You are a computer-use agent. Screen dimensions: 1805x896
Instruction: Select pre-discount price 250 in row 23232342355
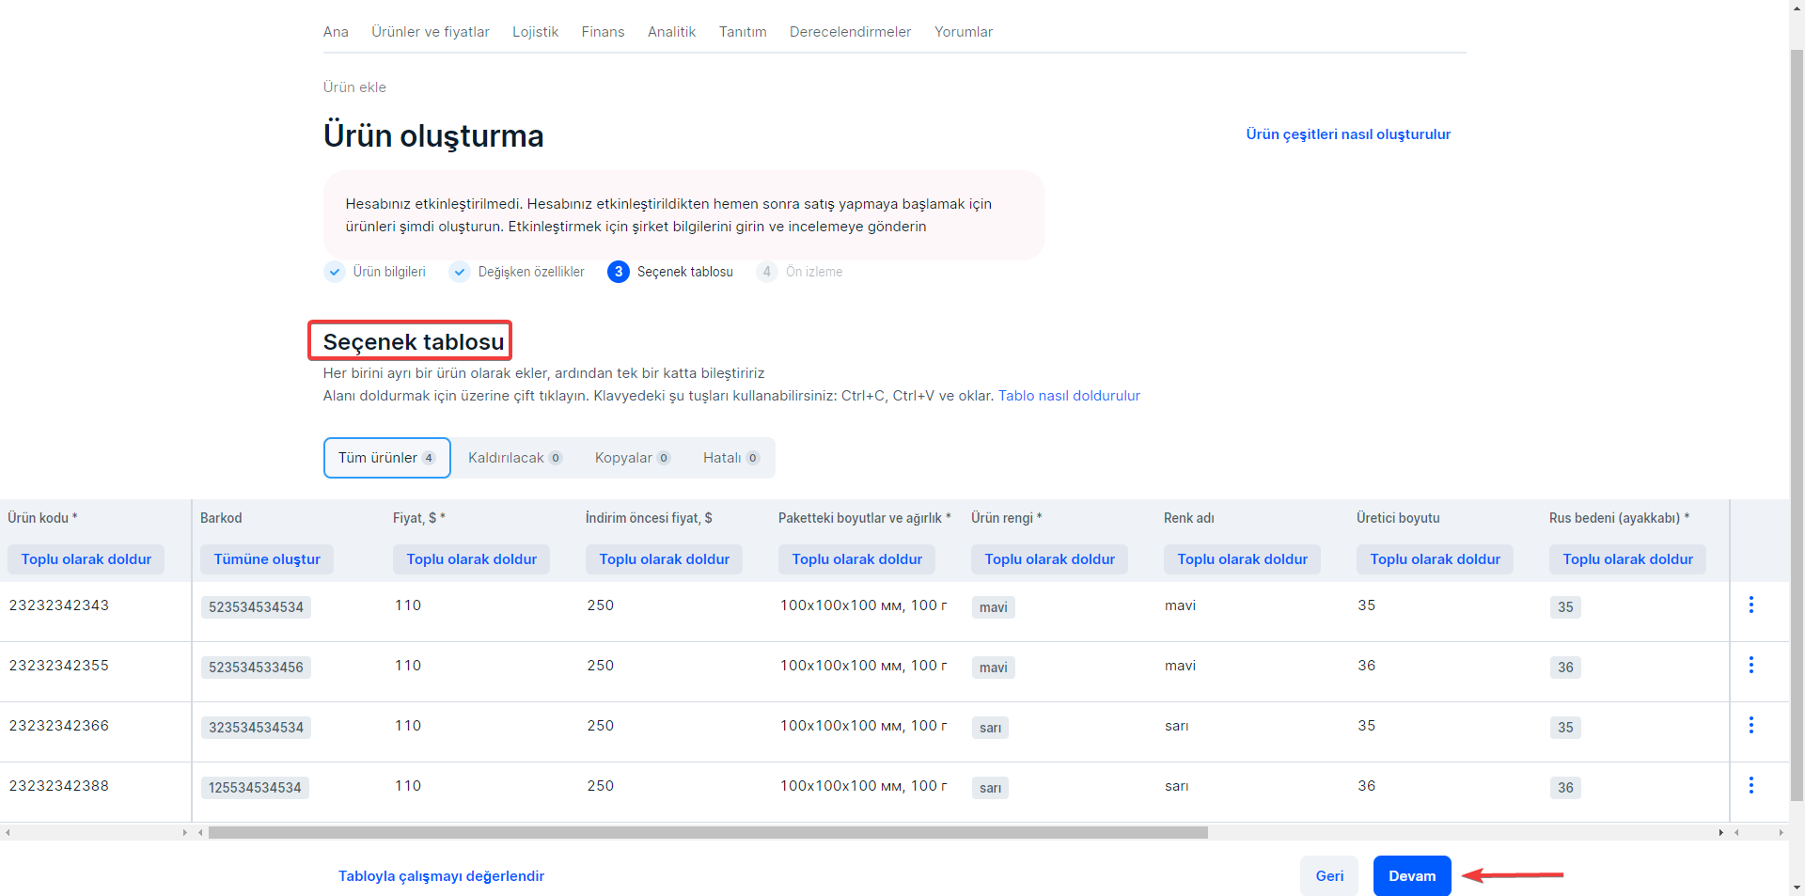674,671
